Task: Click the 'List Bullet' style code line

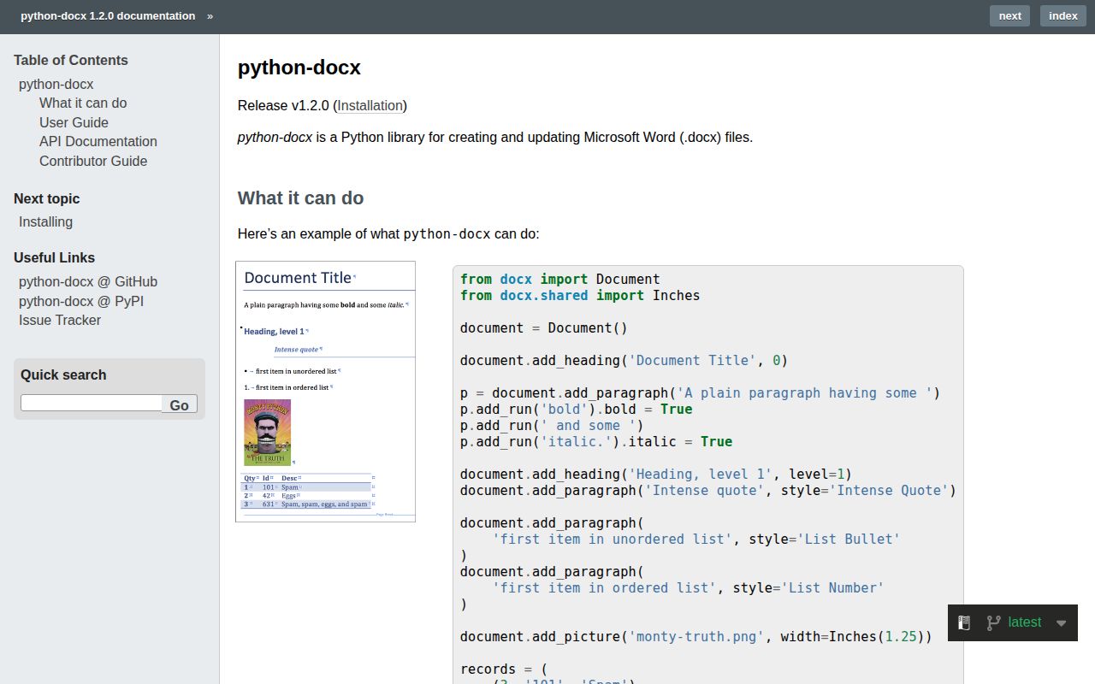Action: (696, 539)
